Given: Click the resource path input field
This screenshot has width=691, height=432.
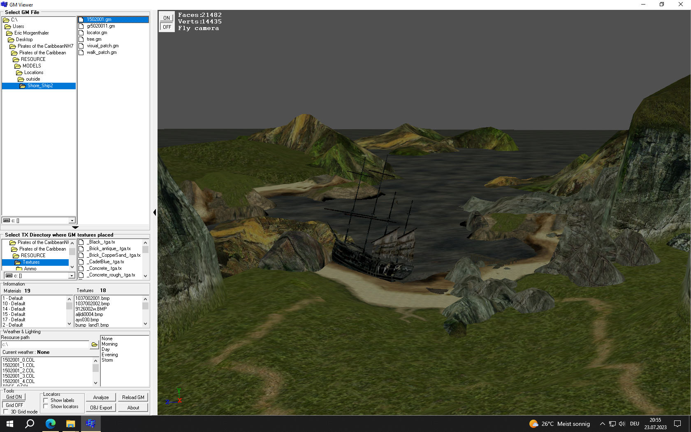Looking at the screenshot, I should (x=45, y=344).
